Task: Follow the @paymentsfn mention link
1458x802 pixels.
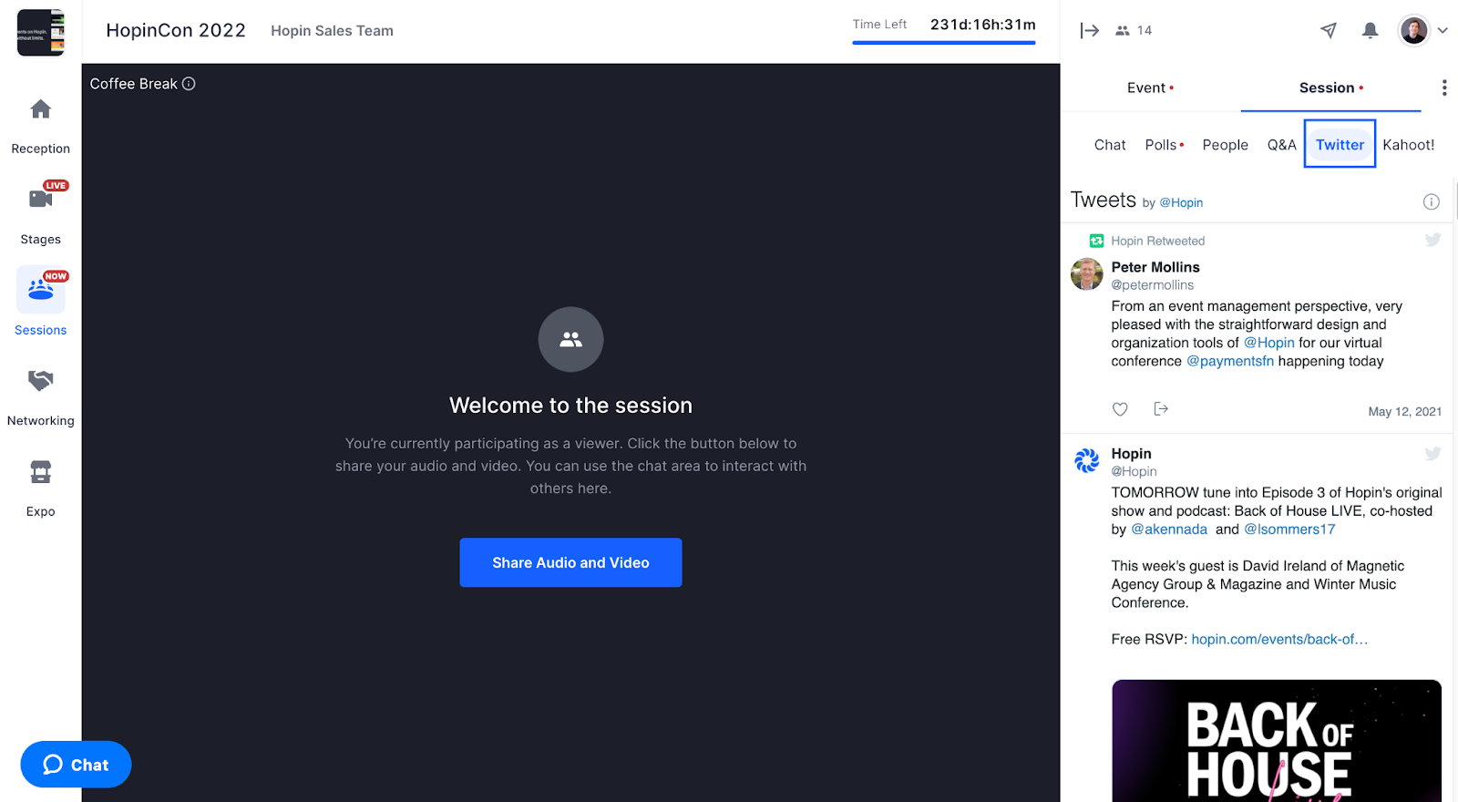Action: coord(1230,361)
